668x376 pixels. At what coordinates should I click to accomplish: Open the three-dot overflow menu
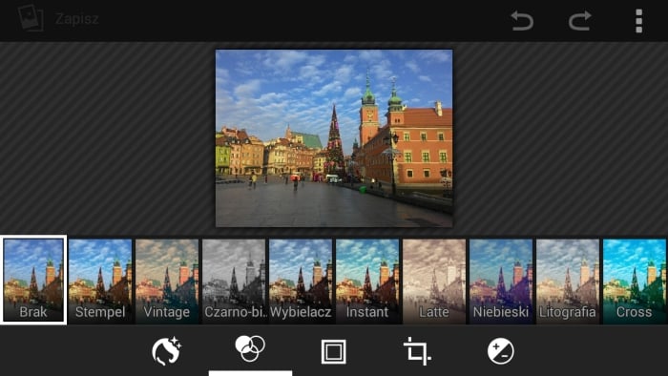[x=638, y=20]
